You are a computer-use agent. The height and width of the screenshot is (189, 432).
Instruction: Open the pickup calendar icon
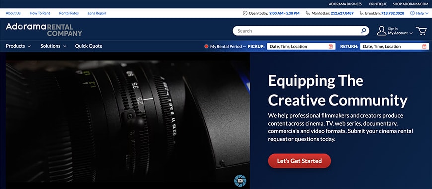tap(331, 47)
